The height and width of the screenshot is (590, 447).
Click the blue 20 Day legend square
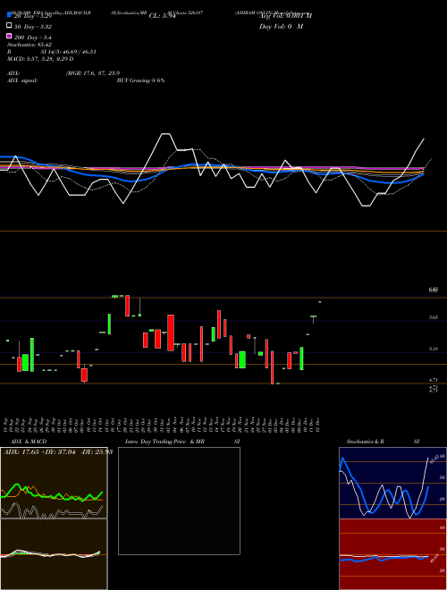click(x=10, y=14)
